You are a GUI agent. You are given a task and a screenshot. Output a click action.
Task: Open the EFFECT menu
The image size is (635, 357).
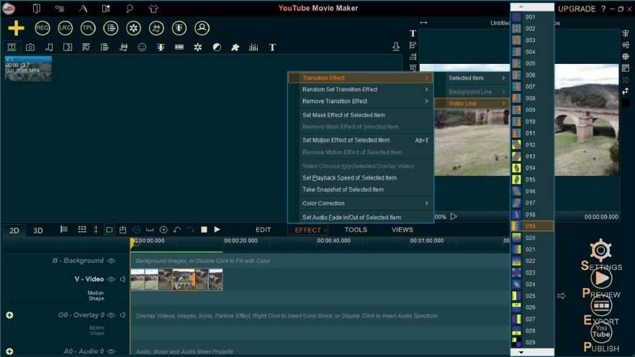[308, 230]
